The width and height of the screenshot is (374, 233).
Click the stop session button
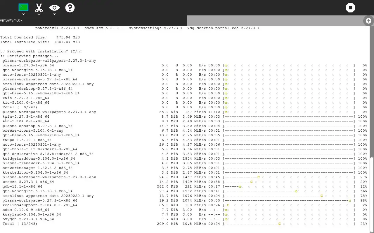click(x=350, y=8)
